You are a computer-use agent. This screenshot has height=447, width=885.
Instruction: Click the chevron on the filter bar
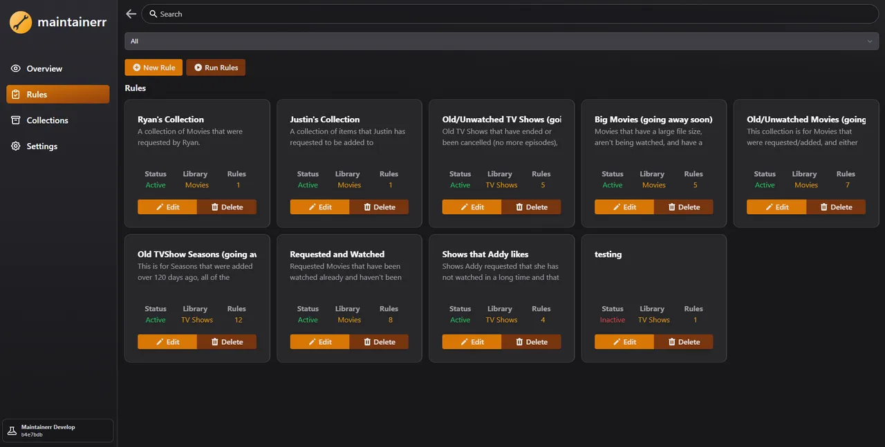coord(869,41)
